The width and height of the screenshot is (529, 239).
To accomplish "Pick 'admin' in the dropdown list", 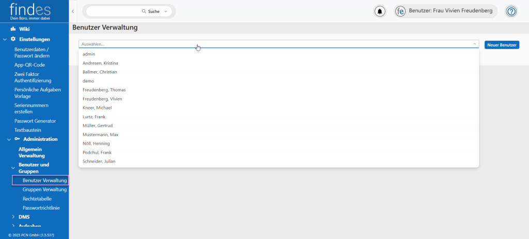I will pos(89,54).
